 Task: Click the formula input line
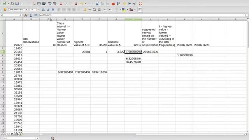tap(142, 15)
